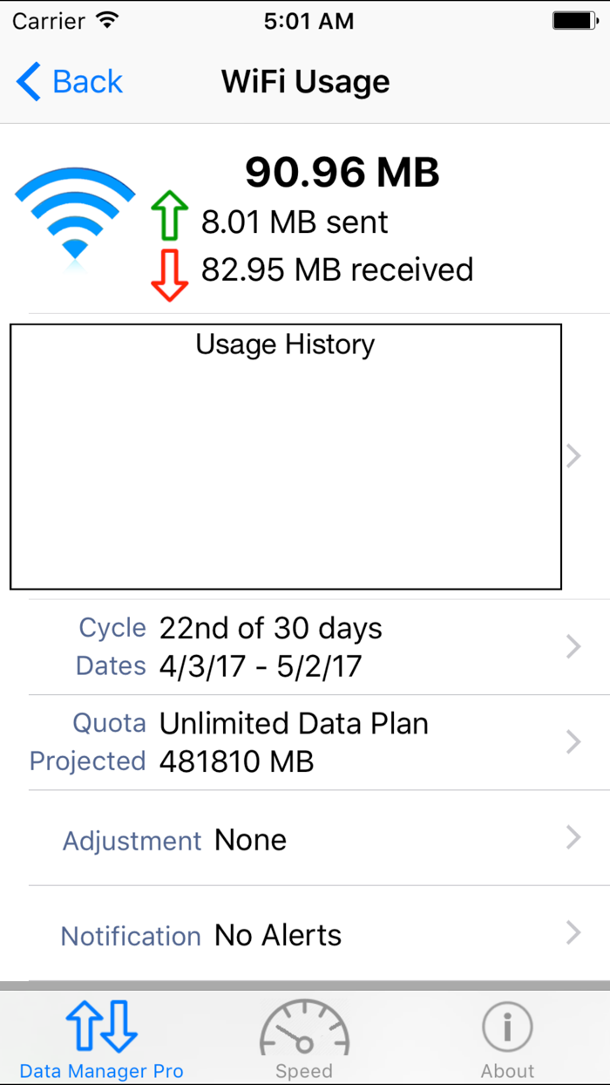The image size is (610, 1085).
Task: Expand the Usage History chevron
Action: click(x=573, y=456)
